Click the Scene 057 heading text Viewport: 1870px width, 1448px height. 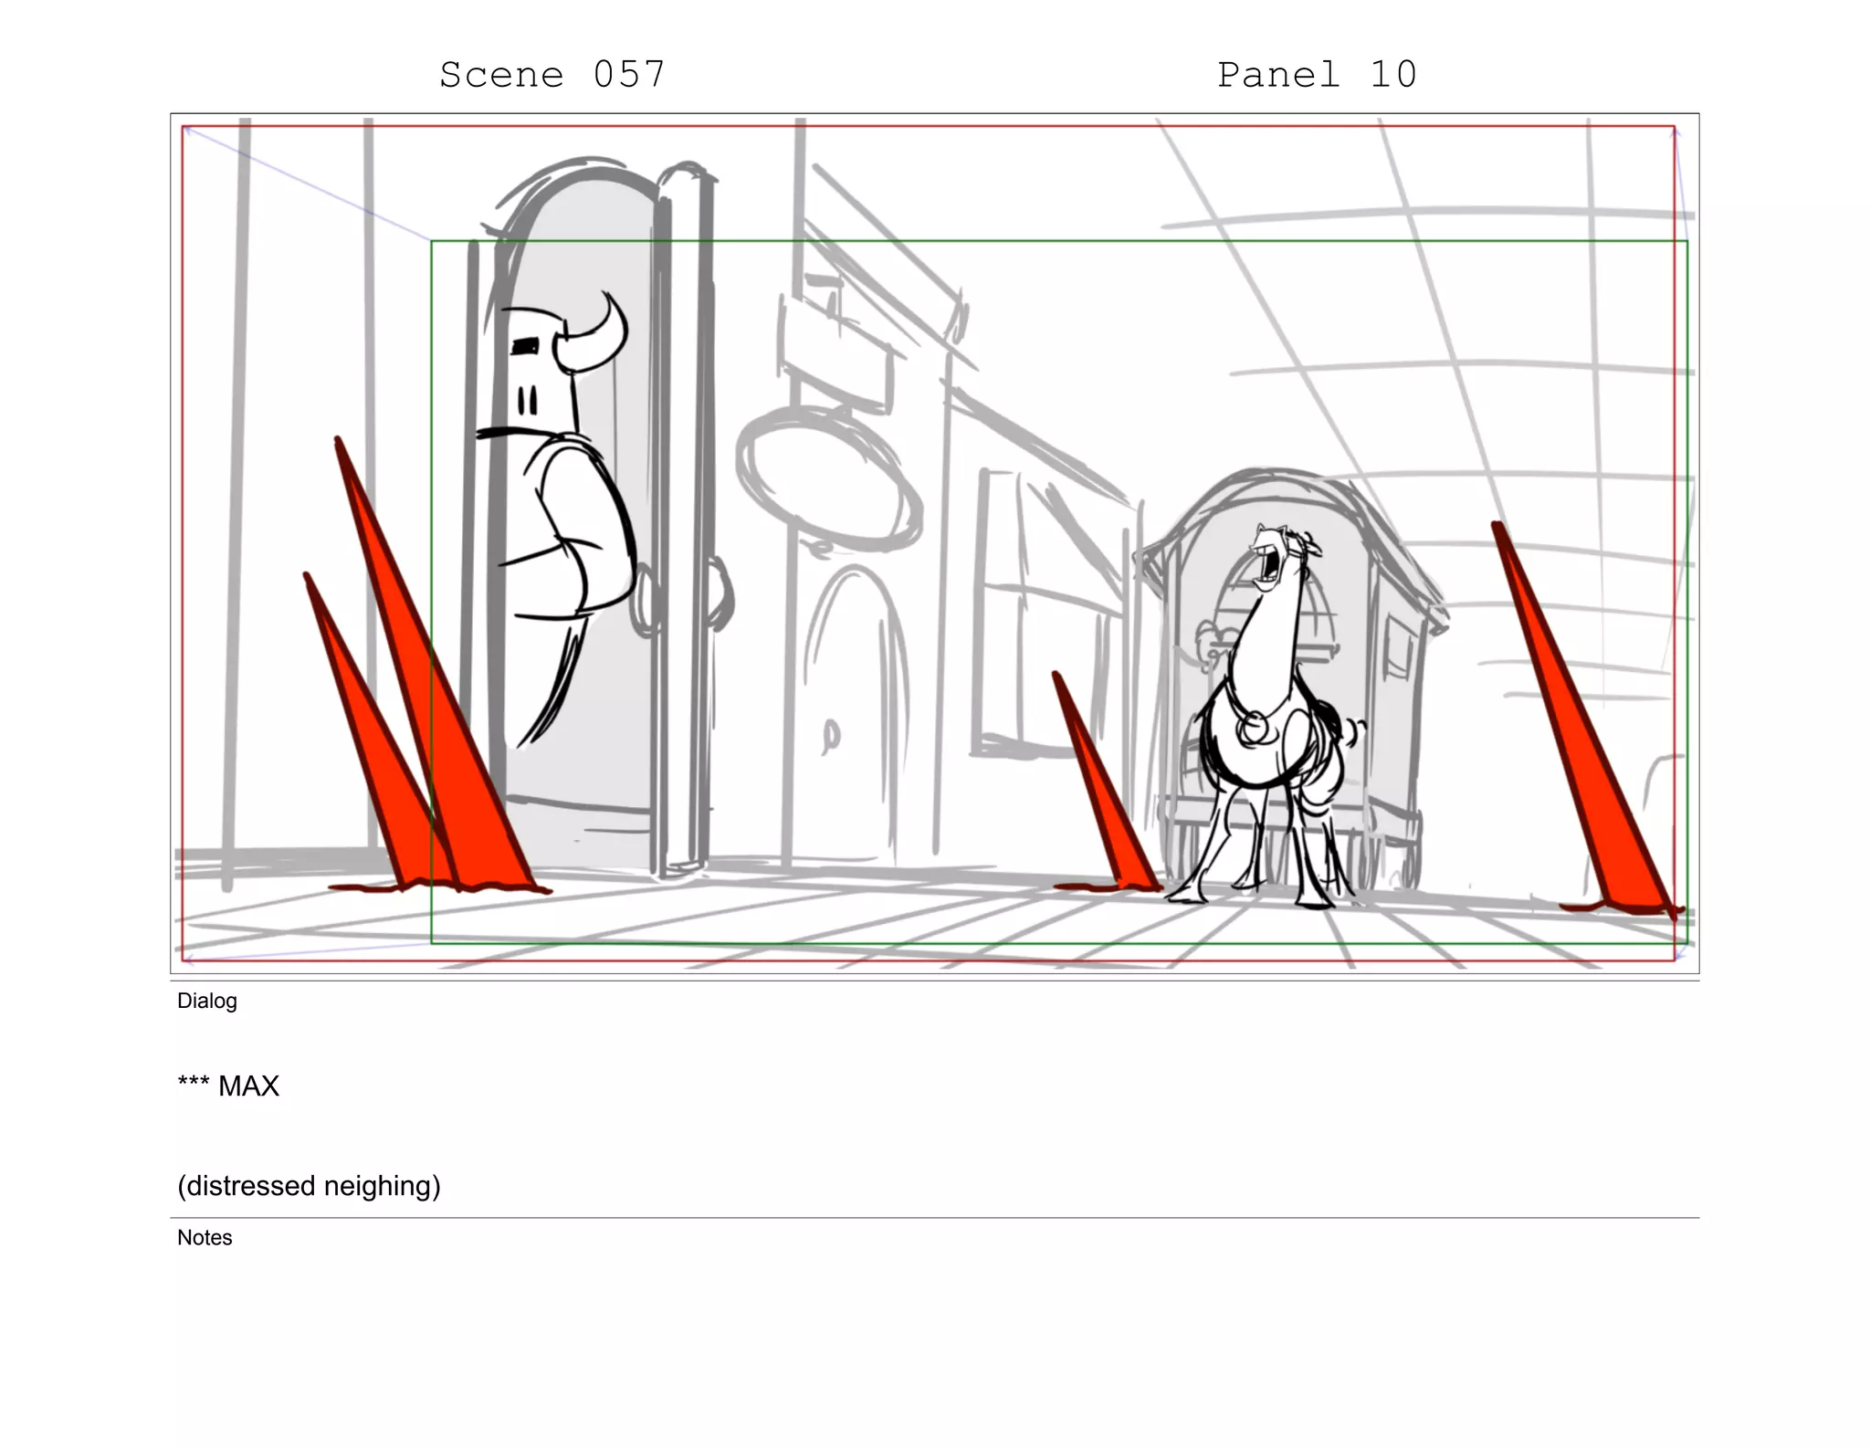tap(552, 75)
